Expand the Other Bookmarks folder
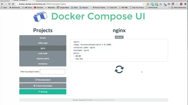188x105 pixels. click(x=179, y=8)
